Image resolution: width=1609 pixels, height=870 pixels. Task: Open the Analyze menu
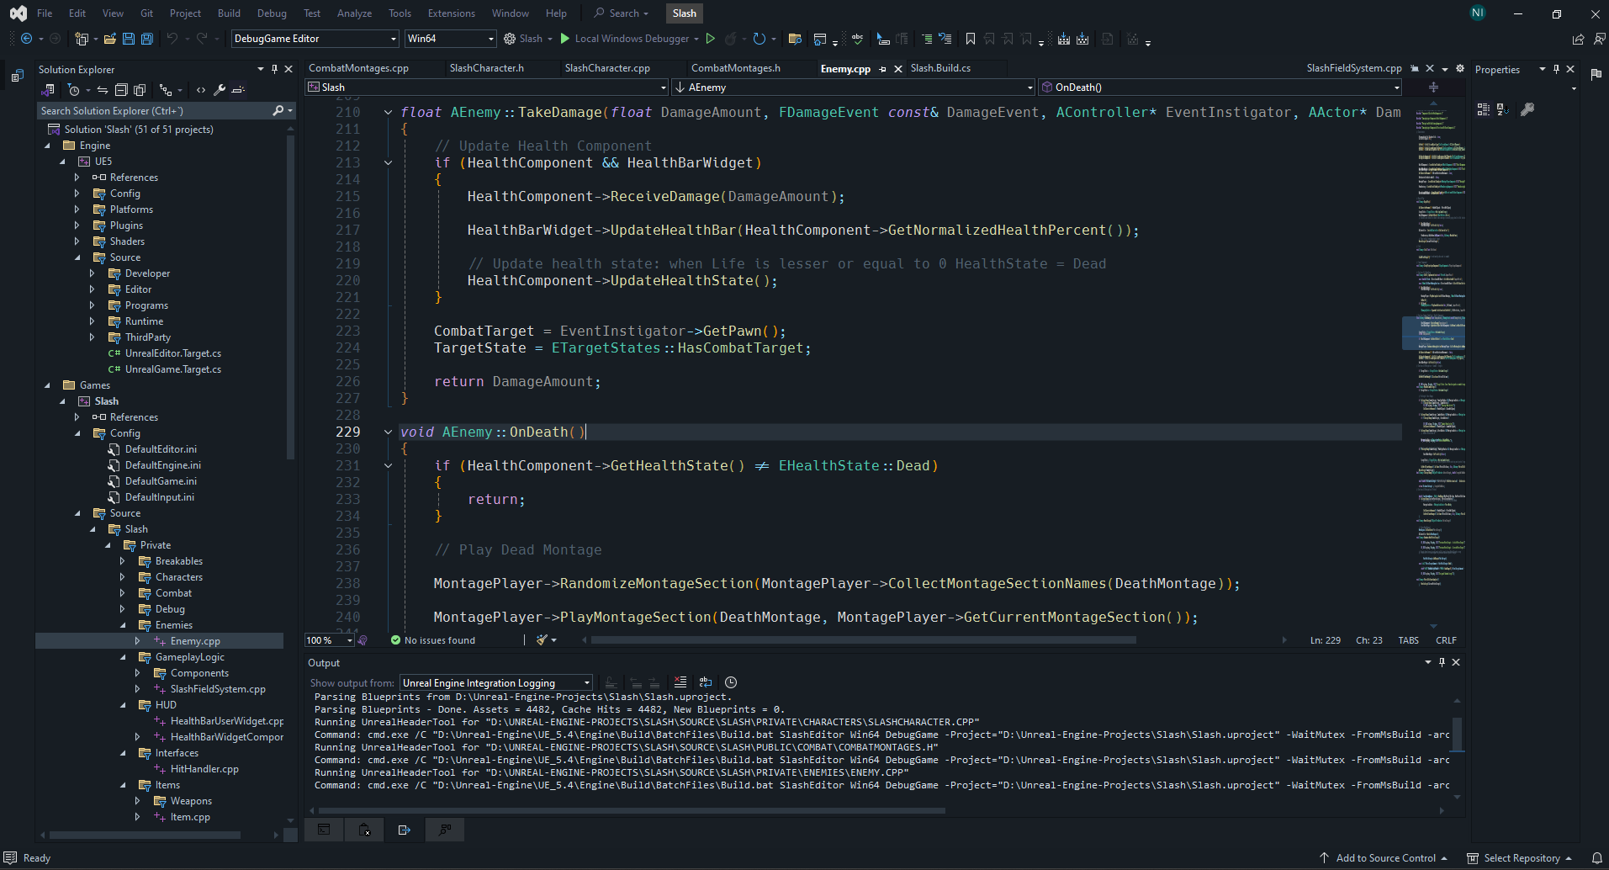click(354, 13)
